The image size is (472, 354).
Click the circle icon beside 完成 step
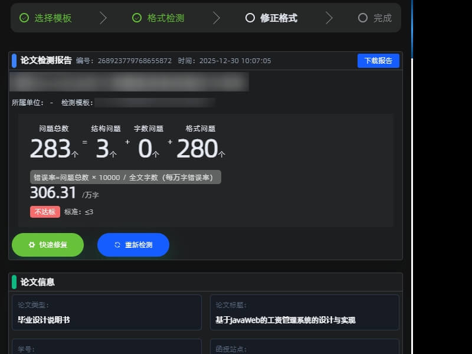pyautogui.click(x=362, y=18)
